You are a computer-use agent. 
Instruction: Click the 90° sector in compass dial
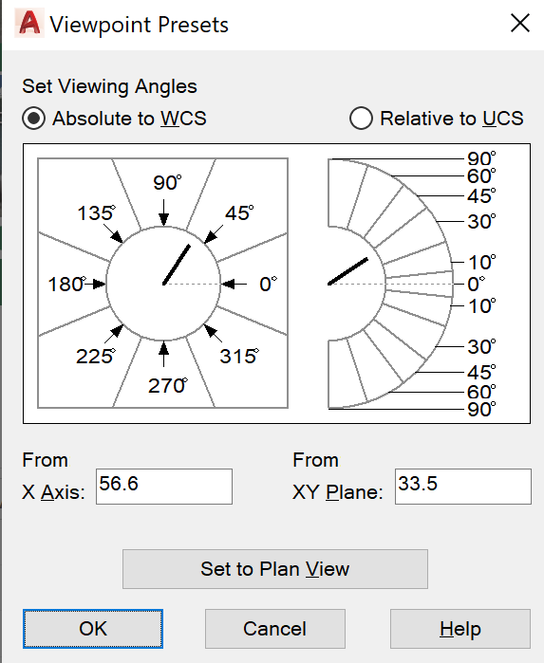[163, 193]
